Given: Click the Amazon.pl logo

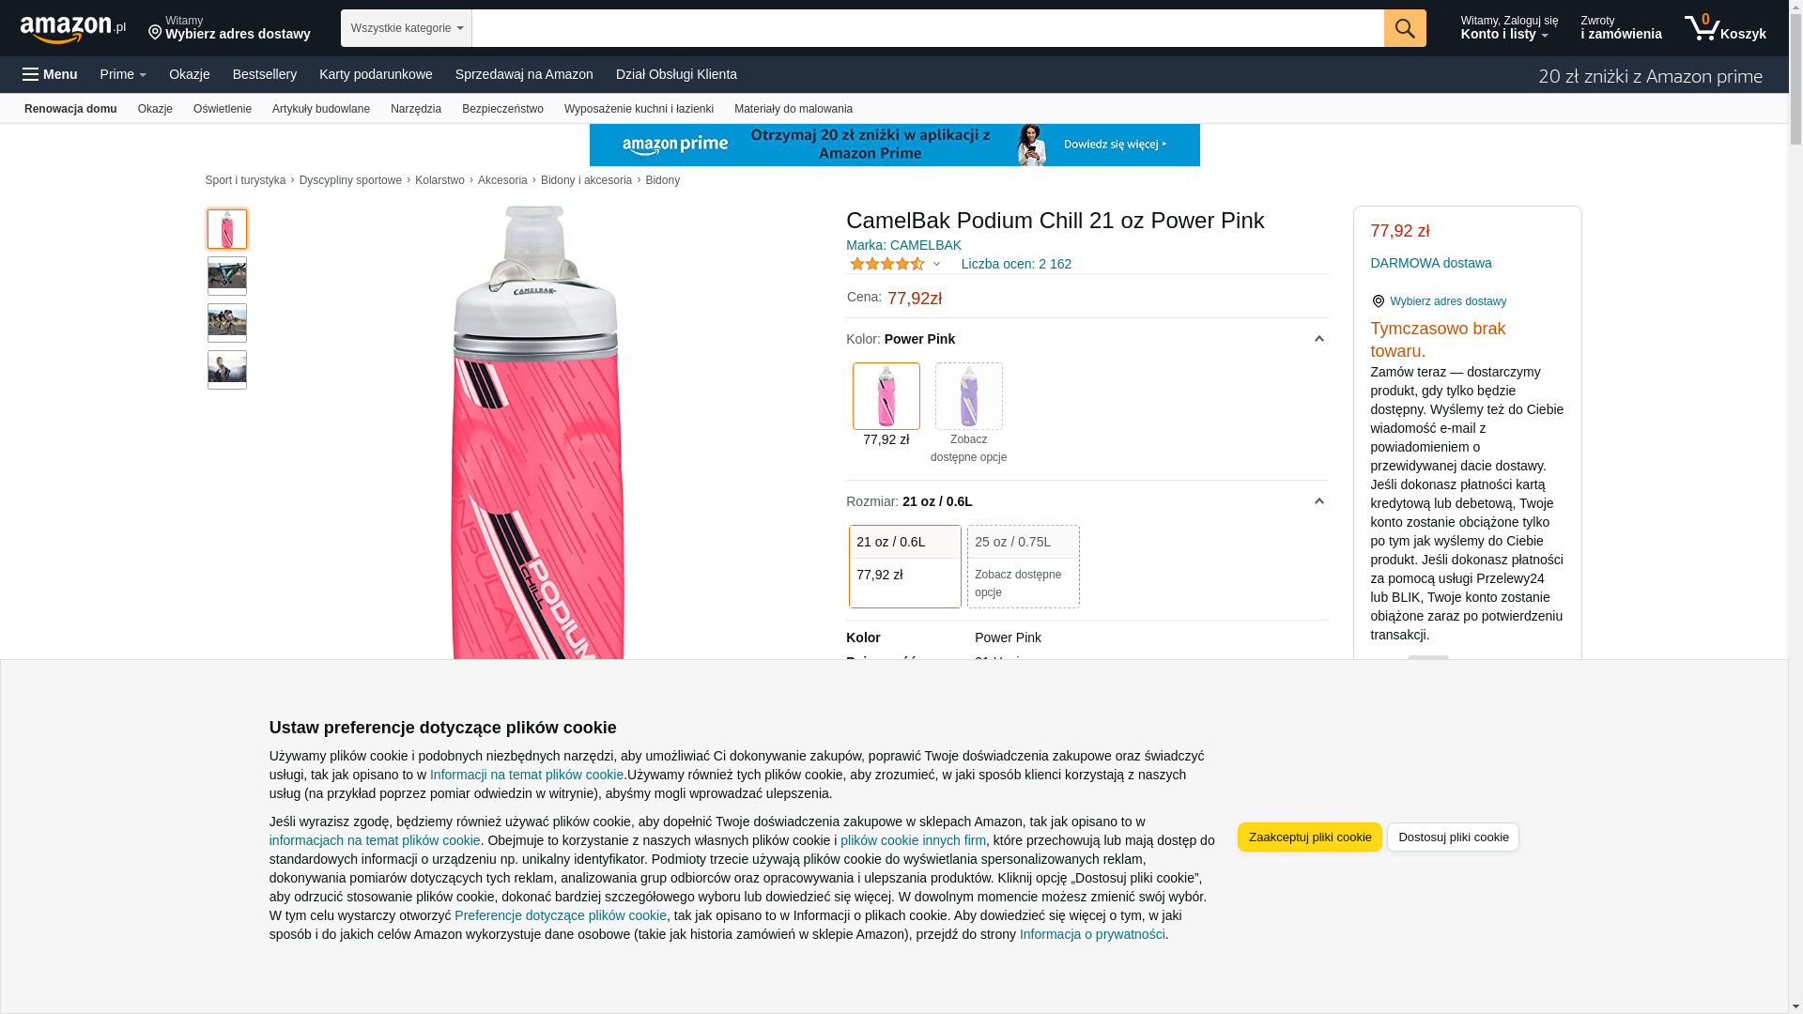Looking at the screenshot, I should 72,29.
